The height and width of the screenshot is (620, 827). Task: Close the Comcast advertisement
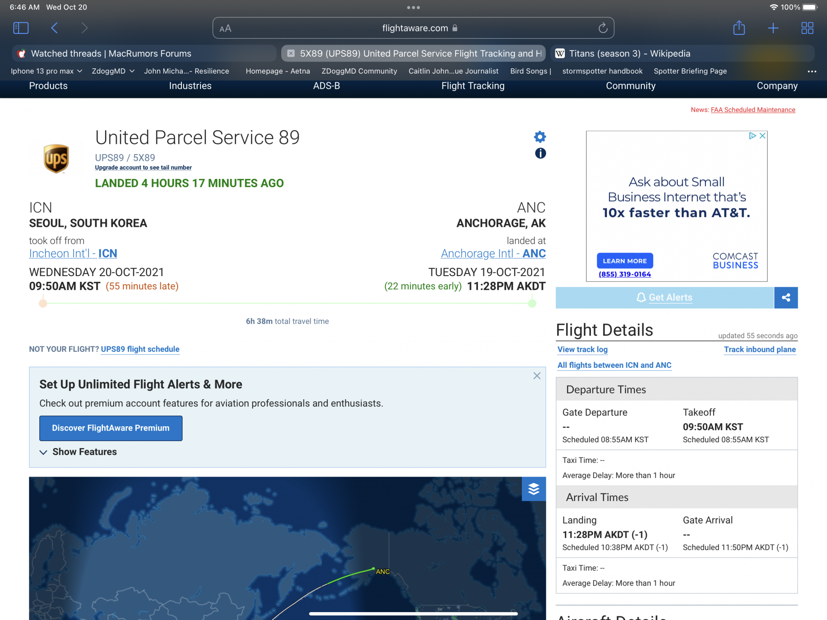[x=762, y=136]
